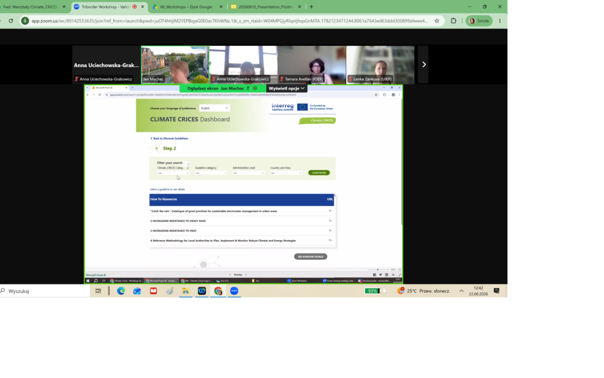Open URL link icon for Resistance to Heat row
The image size is (604, 378).
point(330,230)
